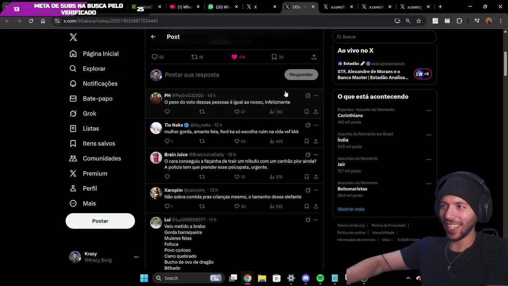Repost PH's reply
The height and width of the screenshot is (286, 508).
tap(202, 112)
